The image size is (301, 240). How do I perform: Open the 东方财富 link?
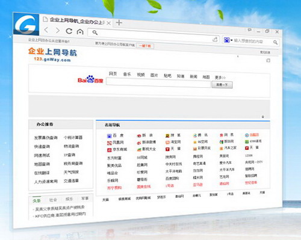[x=114, y=158]
